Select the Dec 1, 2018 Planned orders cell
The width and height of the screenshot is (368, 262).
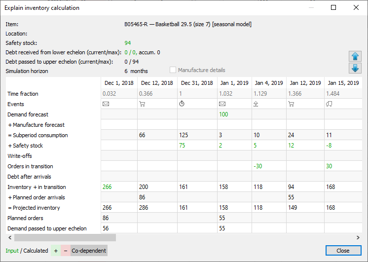118,218
